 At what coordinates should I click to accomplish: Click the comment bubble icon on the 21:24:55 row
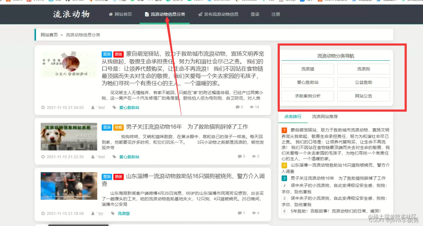238,107
